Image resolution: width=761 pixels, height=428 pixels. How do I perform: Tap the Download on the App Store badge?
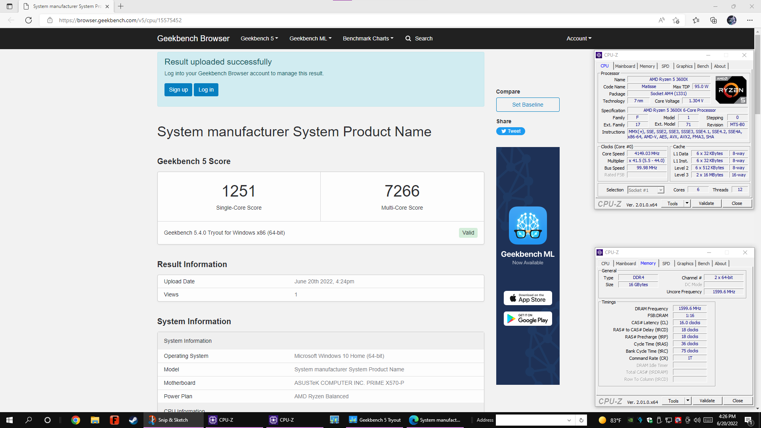[x=528, y=298]
